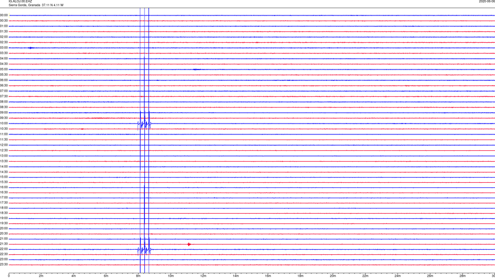
Task: Select the 09:30 time row label
Action: pyautogui.click(x=4, y=118)
